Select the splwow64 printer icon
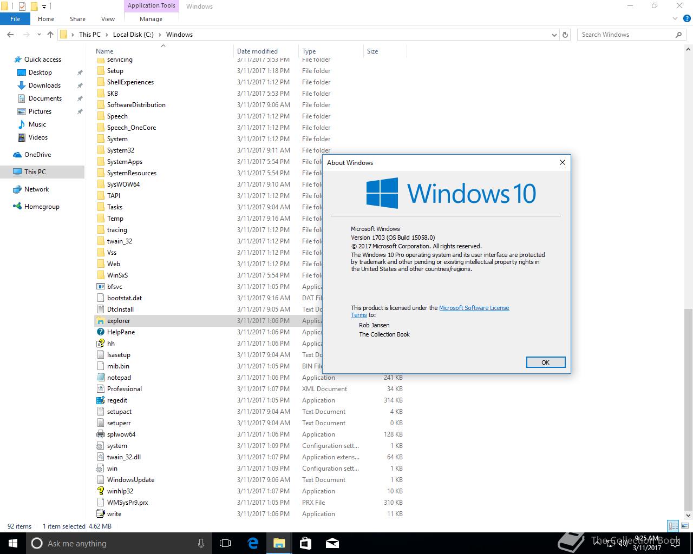The height and width of the screenshot is (554, 693). point(100,434)
